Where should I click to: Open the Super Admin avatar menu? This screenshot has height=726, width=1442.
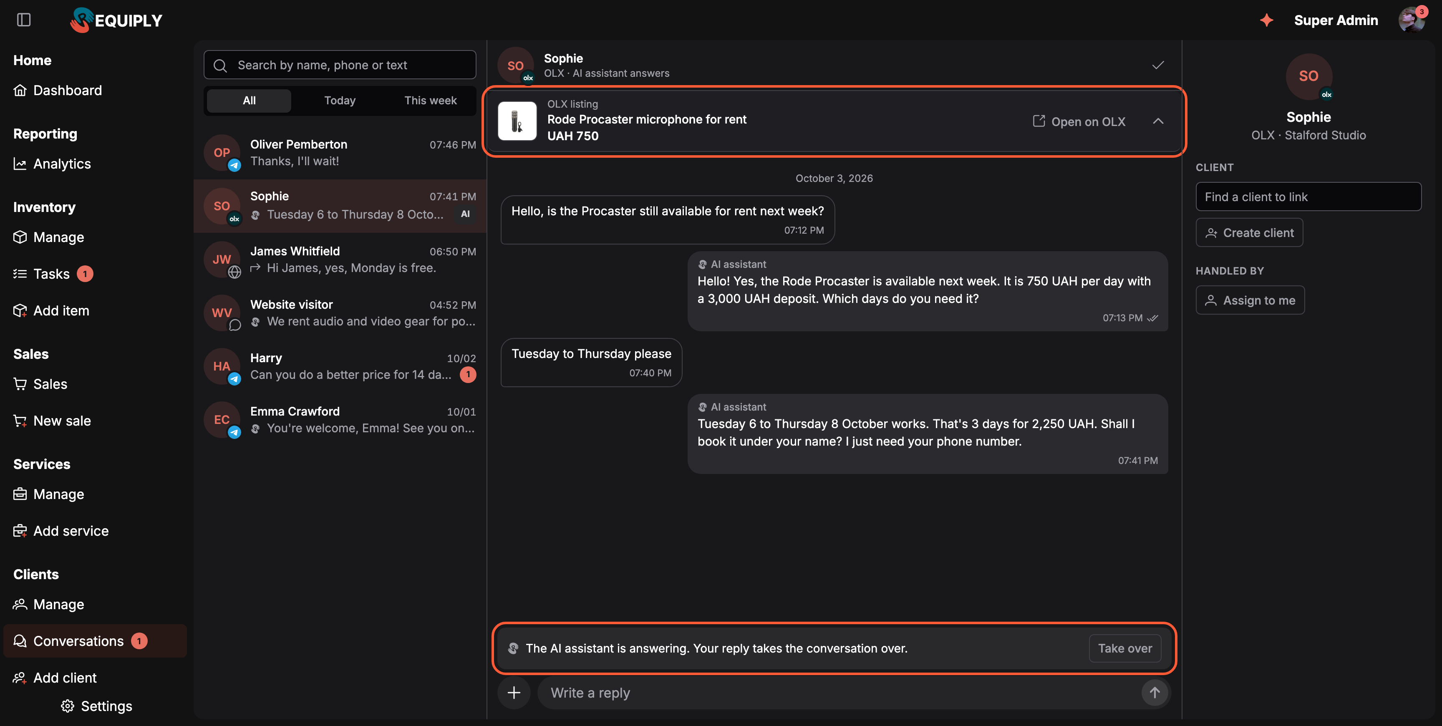tap(1412, 20)
